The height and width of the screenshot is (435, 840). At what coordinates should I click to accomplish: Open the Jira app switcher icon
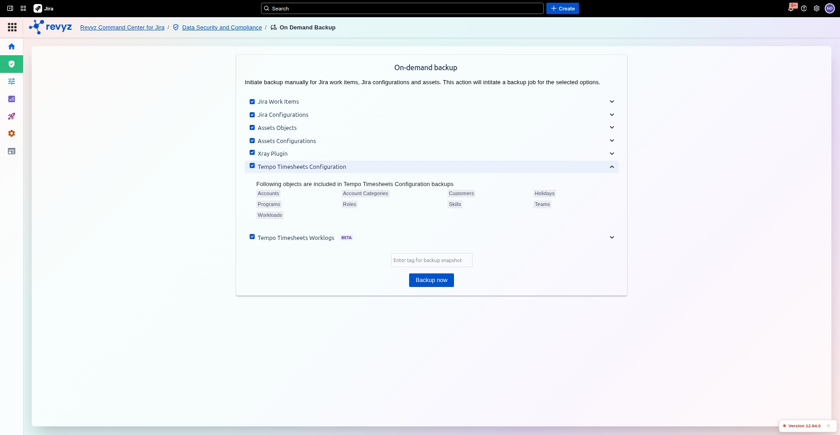[x=23, y=9]
